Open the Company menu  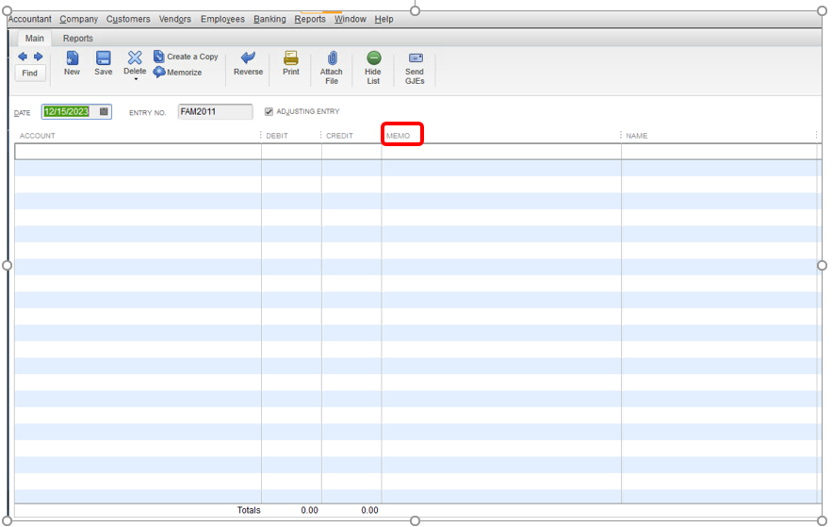78,19
